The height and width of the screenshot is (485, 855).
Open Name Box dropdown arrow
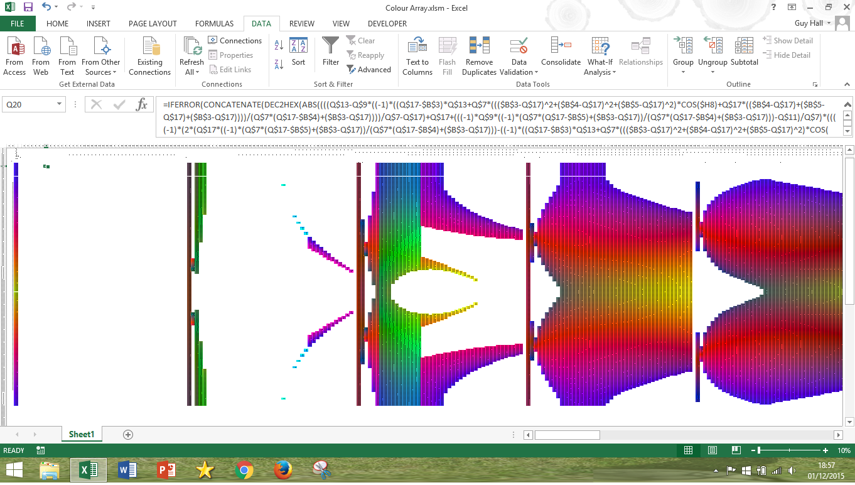(x=59, y=104)
